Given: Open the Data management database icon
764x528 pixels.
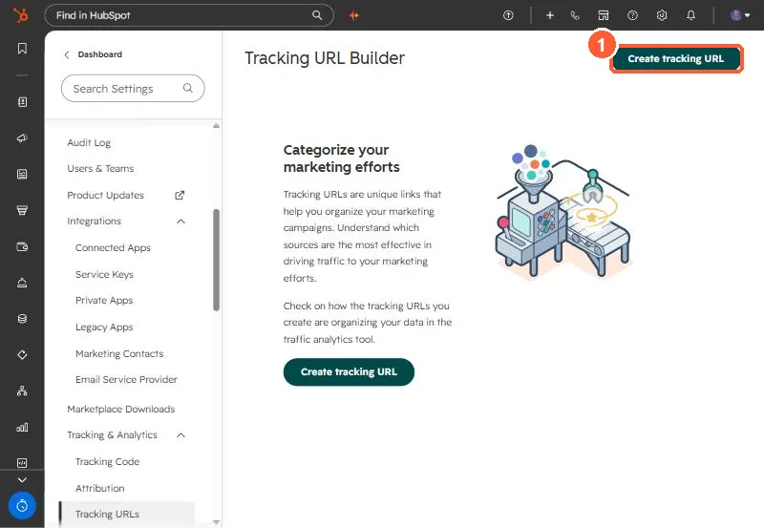Looking at the screenshot, I should click(22, 319).
